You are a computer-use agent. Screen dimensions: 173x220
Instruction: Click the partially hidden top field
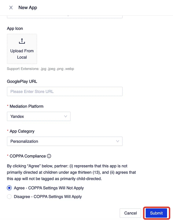65,17
